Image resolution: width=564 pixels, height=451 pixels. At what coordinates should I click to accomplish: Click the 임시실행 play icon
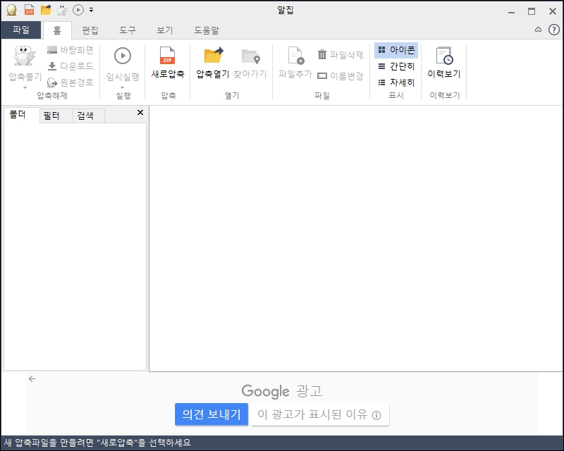point(123,56)
